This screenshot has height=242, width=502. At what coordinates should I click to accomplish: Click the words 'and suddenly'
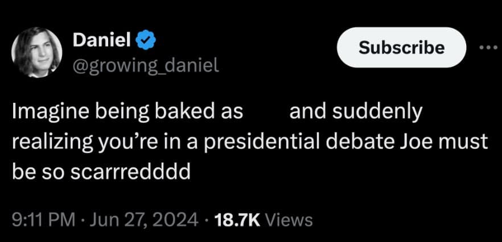(356, 112)
